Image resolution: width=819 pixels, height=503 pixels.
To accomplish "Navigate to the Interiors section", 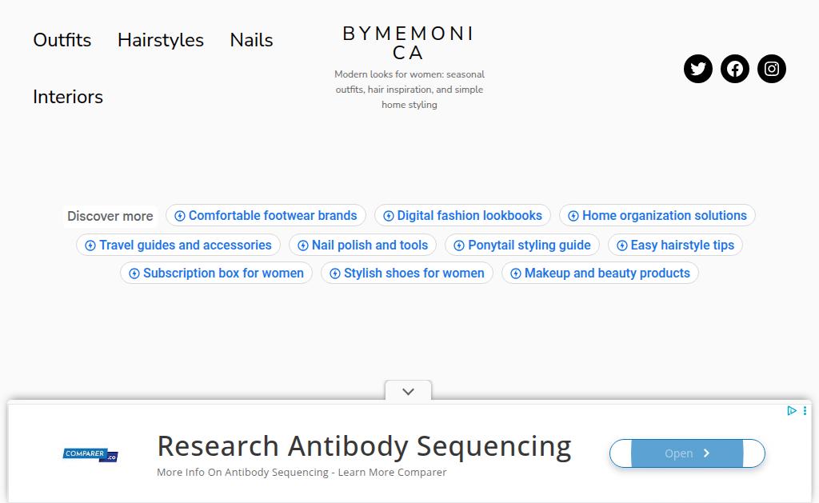I will pyautogui.click(x=68, y=97).
